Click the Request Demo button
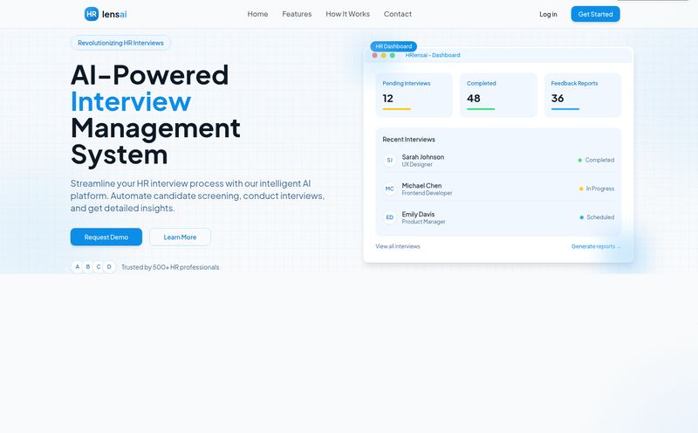The image size is (698, 433). [x=106, y=237]
